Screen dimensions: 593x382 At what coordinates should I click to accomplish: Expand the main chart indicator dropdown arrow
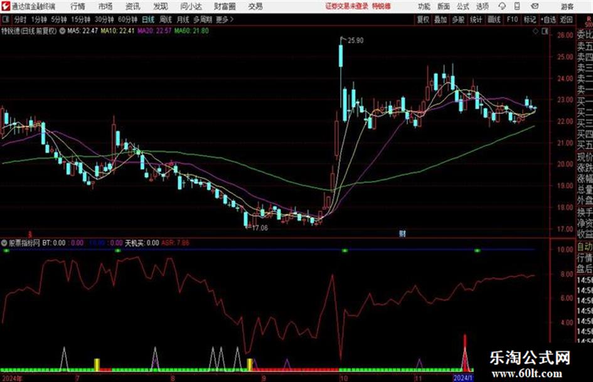pyautogui.click(x=62, y=31)
